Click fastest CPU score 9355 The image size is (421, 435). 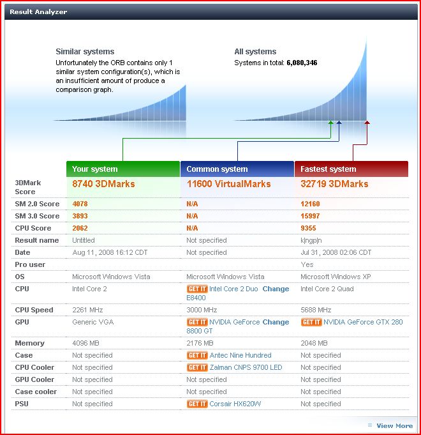tap(308, 228)
